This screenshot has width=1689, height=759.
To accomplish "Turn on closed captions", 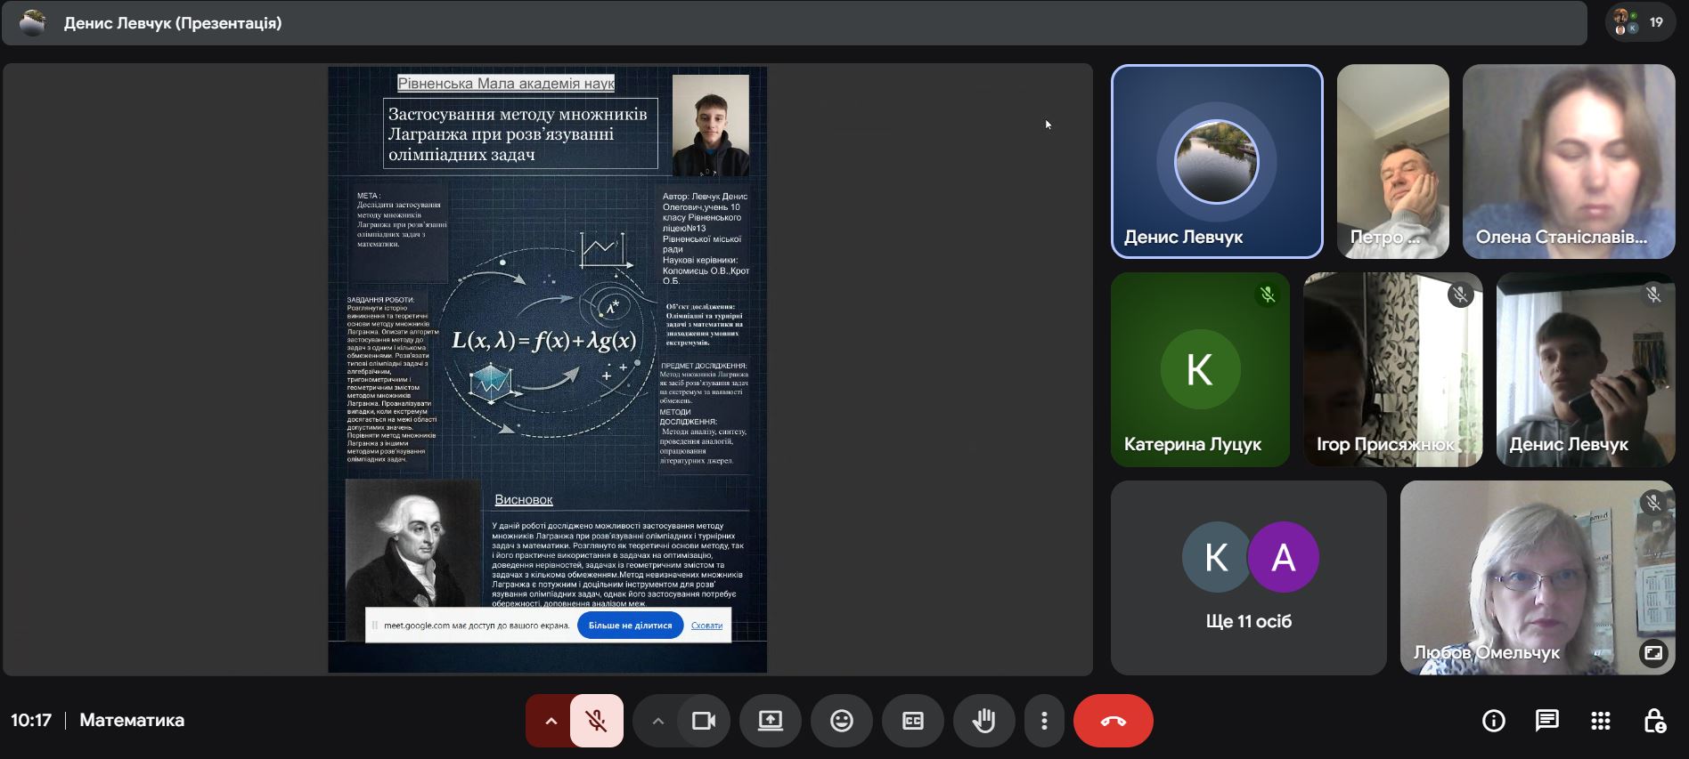I will pos(912,721).
